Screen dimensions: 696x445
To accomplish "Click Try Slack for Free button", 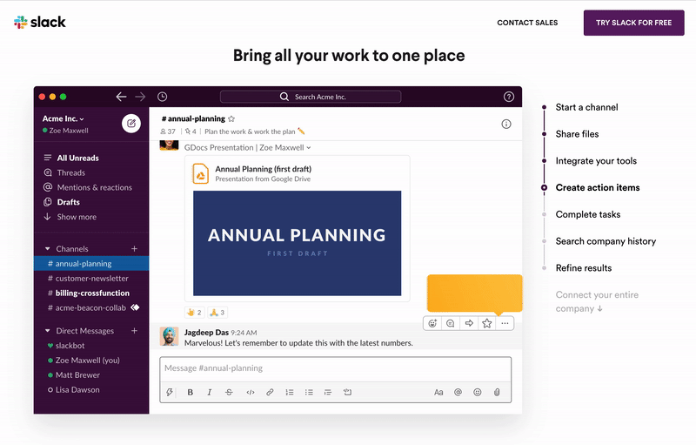I will tap(633, 23).
